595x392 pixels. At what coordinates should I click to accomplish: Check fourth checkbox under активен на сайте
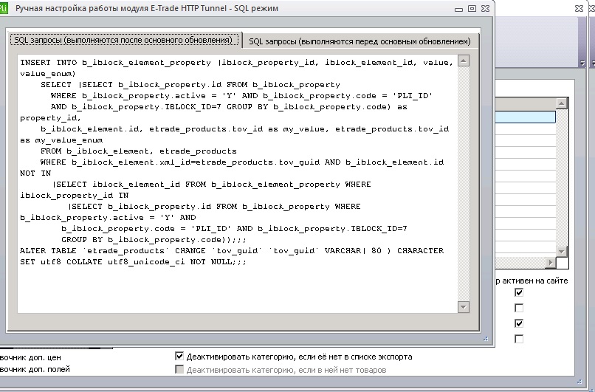(519, 339)
